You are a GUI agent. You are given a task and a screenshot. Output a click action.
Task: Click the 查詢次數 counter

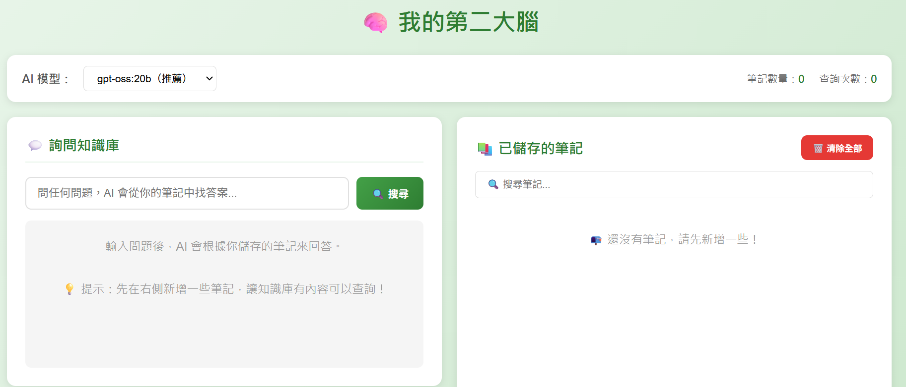coord(847,79)
